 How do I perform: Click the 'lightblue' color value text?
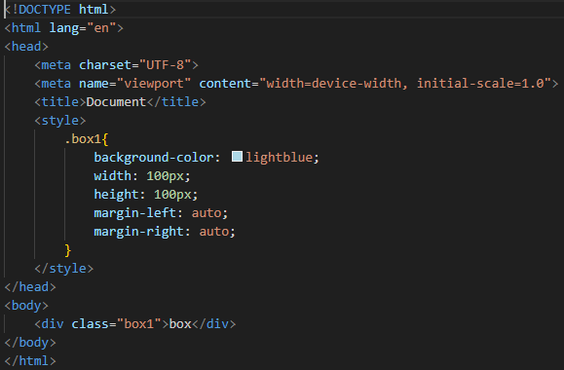click(280, 157)
